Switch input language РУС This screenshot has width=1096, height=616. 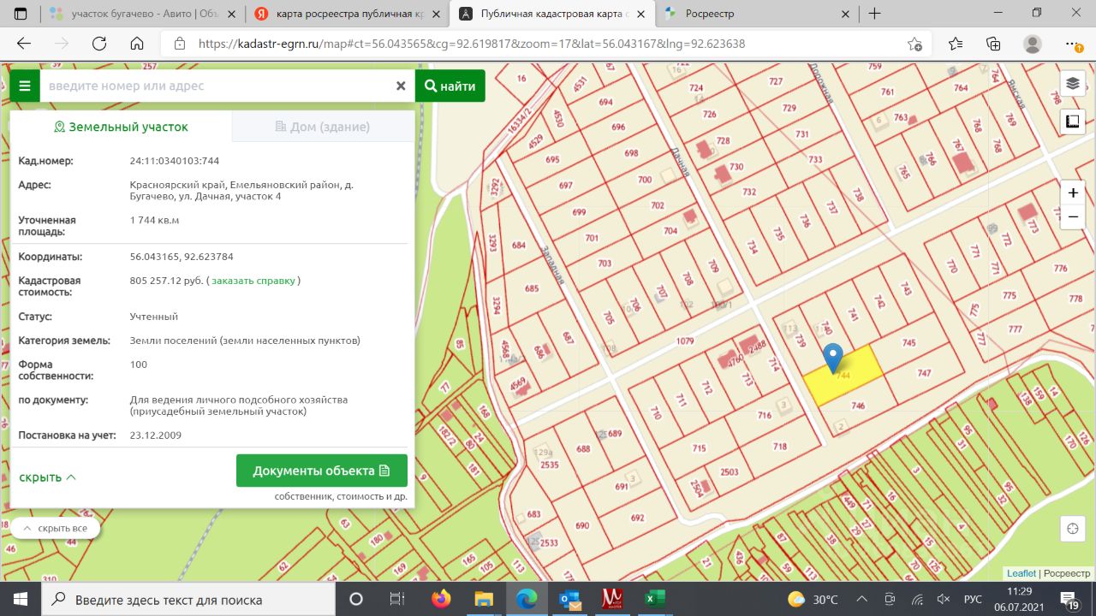[x=974, y=599]
